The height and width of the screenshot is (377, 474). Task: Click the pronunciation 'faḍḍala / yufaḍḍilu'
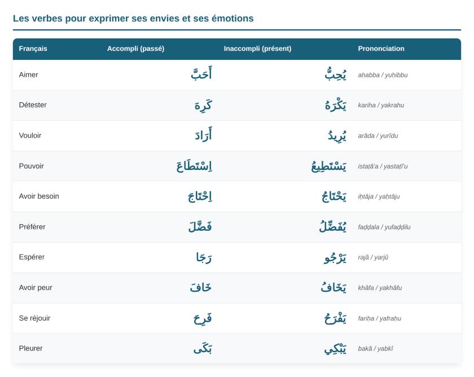coord(384,227)
